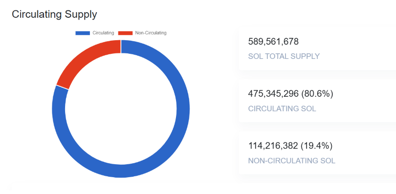The height and width of the screenshot is (194, 396).
Task: Click the empty center of the donut chart
Action: [121, 108]
